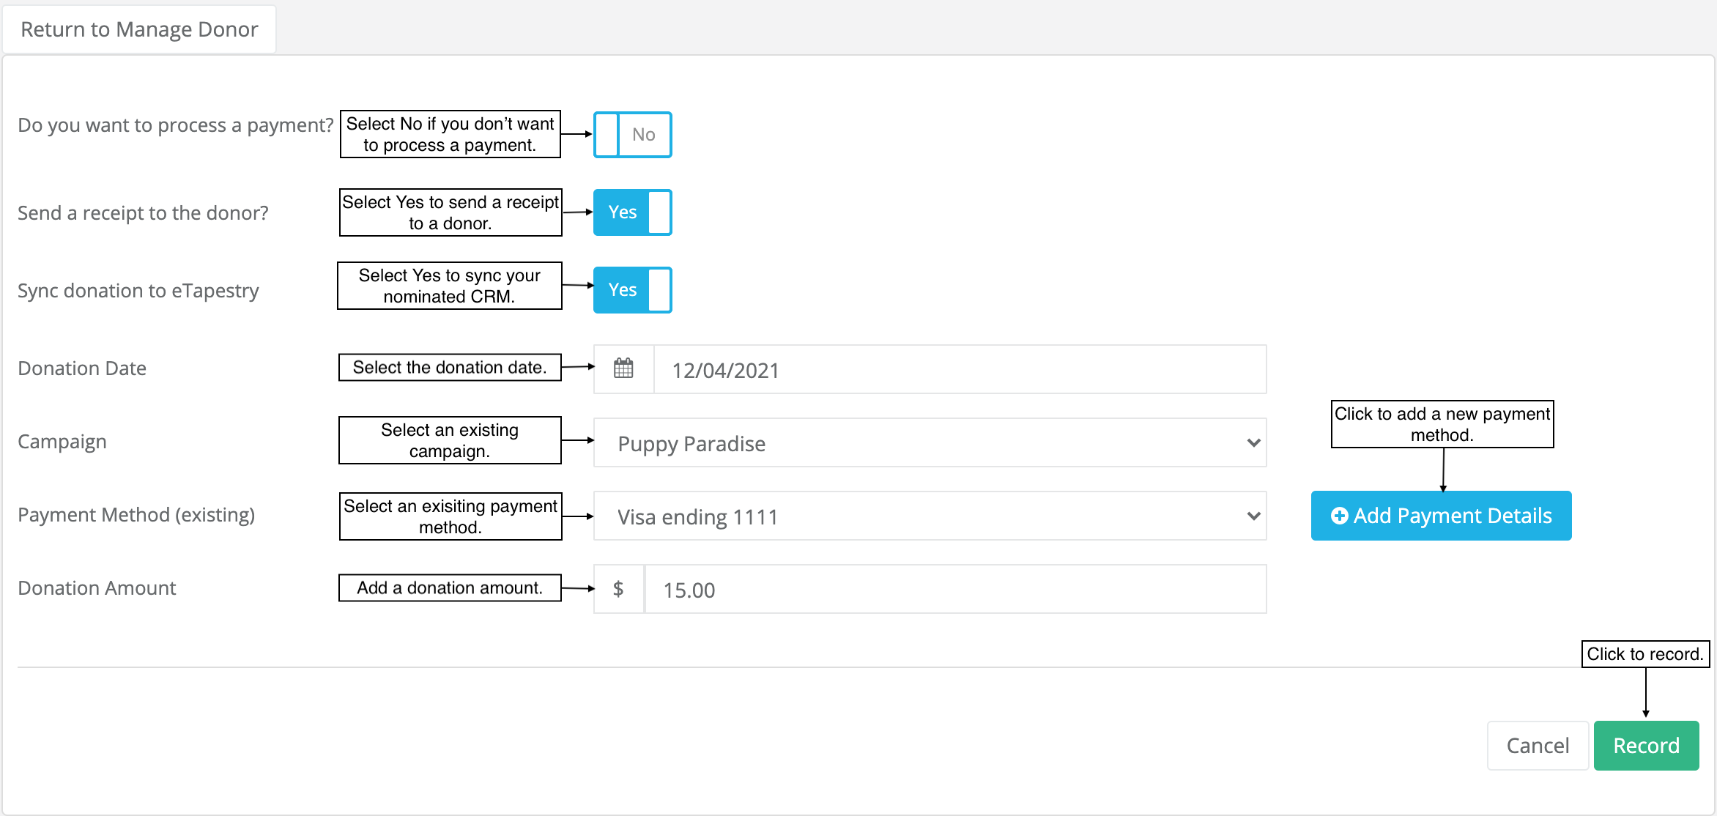Click chevron arrow on Puppy Paradise dropdown
The image size is (1717, 816).
click(x=1253, y=443)
